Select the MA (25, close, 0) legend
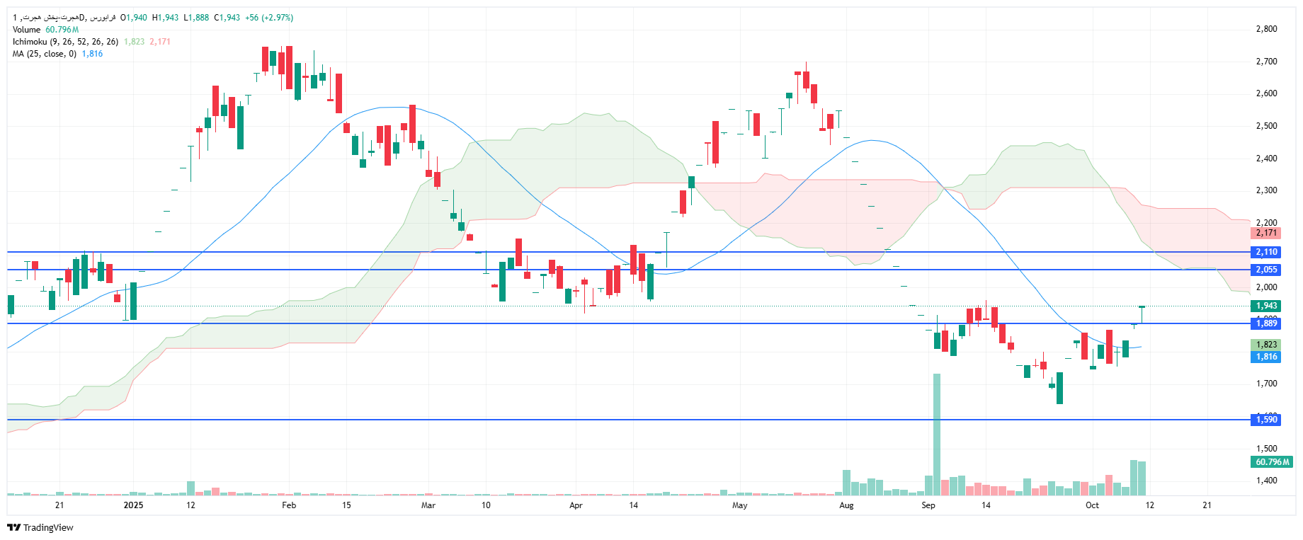The width and height of the screenshot is (1303, 540). 44,54
